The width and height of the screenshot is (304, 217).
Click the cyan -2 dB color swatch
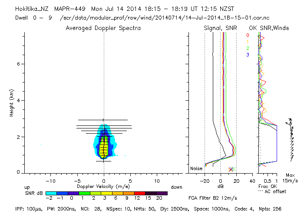click(51, 194)
